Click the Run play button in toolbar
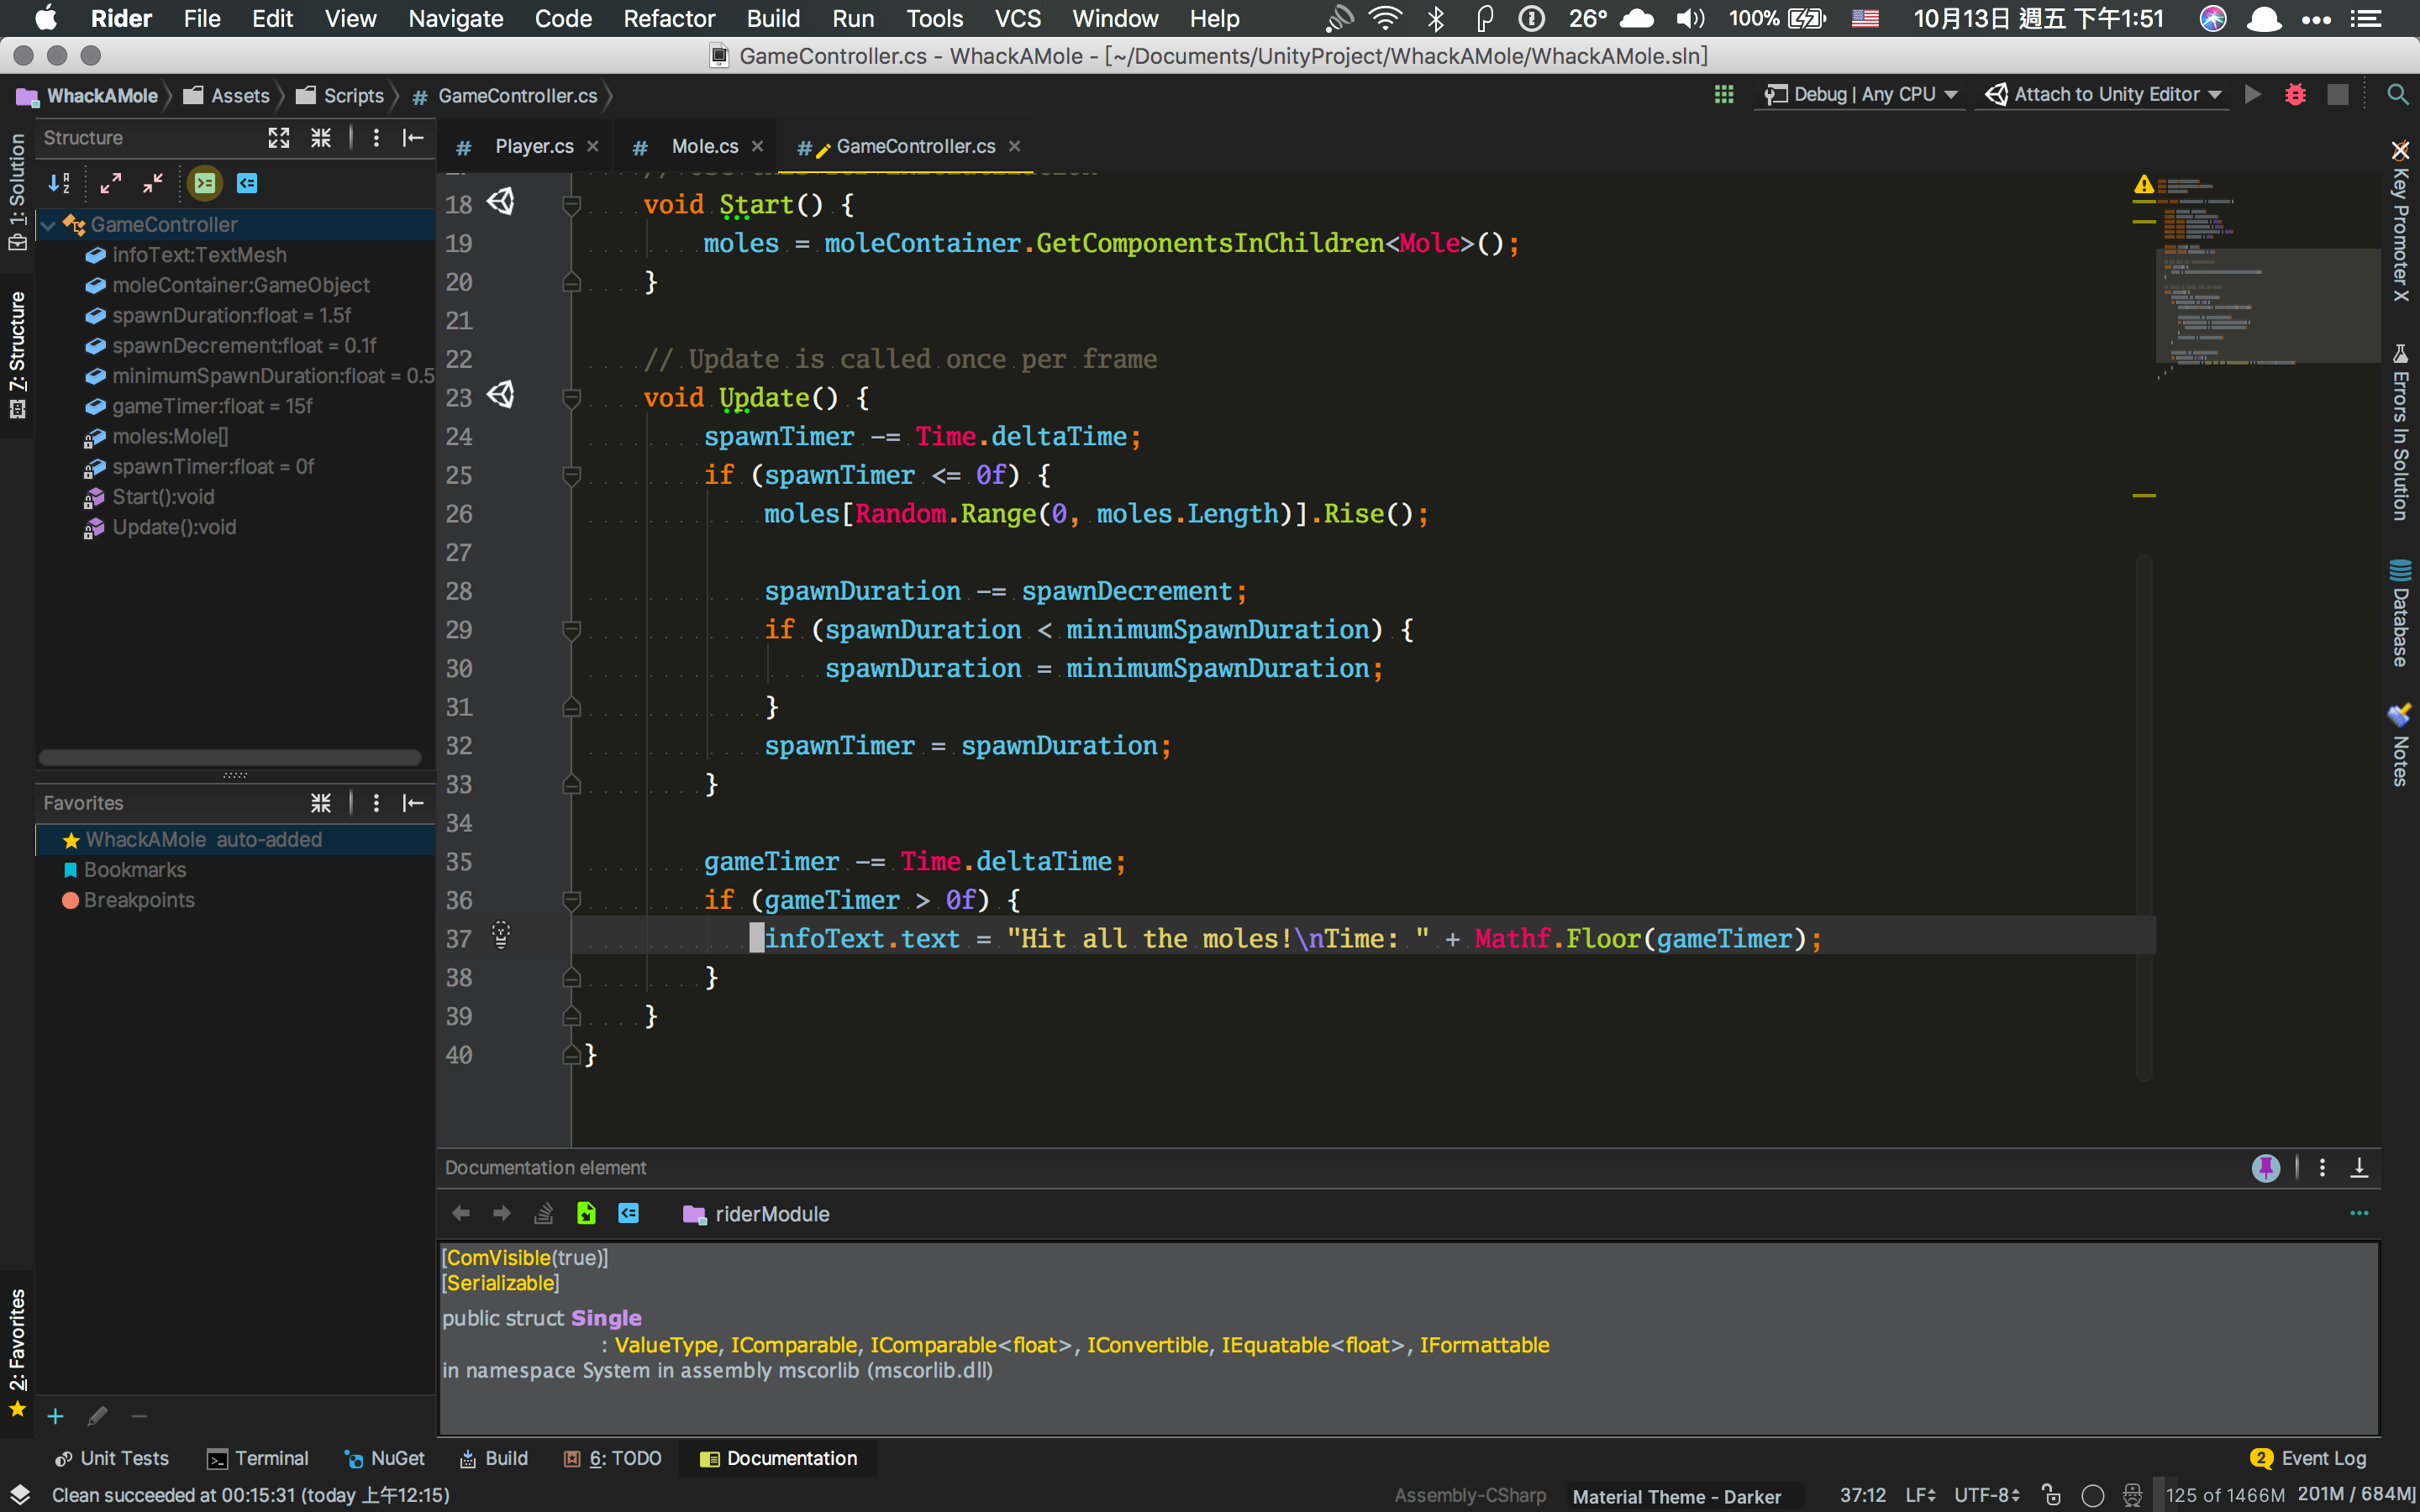The image size is (2420, 1512). tap(2253, 95)
